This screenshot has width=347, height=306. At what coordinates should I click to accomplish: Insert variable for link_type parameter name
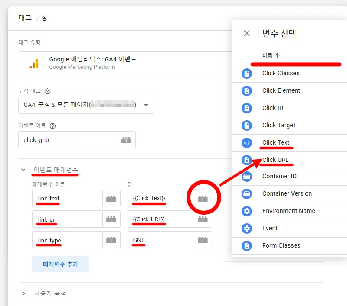(x=111, y=240)
